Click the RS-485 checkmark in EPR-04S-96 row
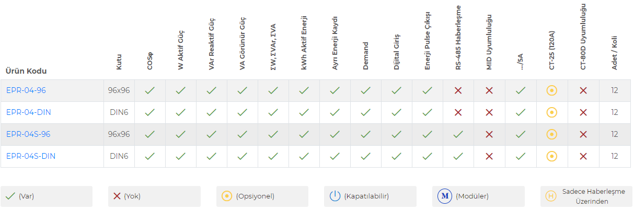 click(x=458, y=134)
